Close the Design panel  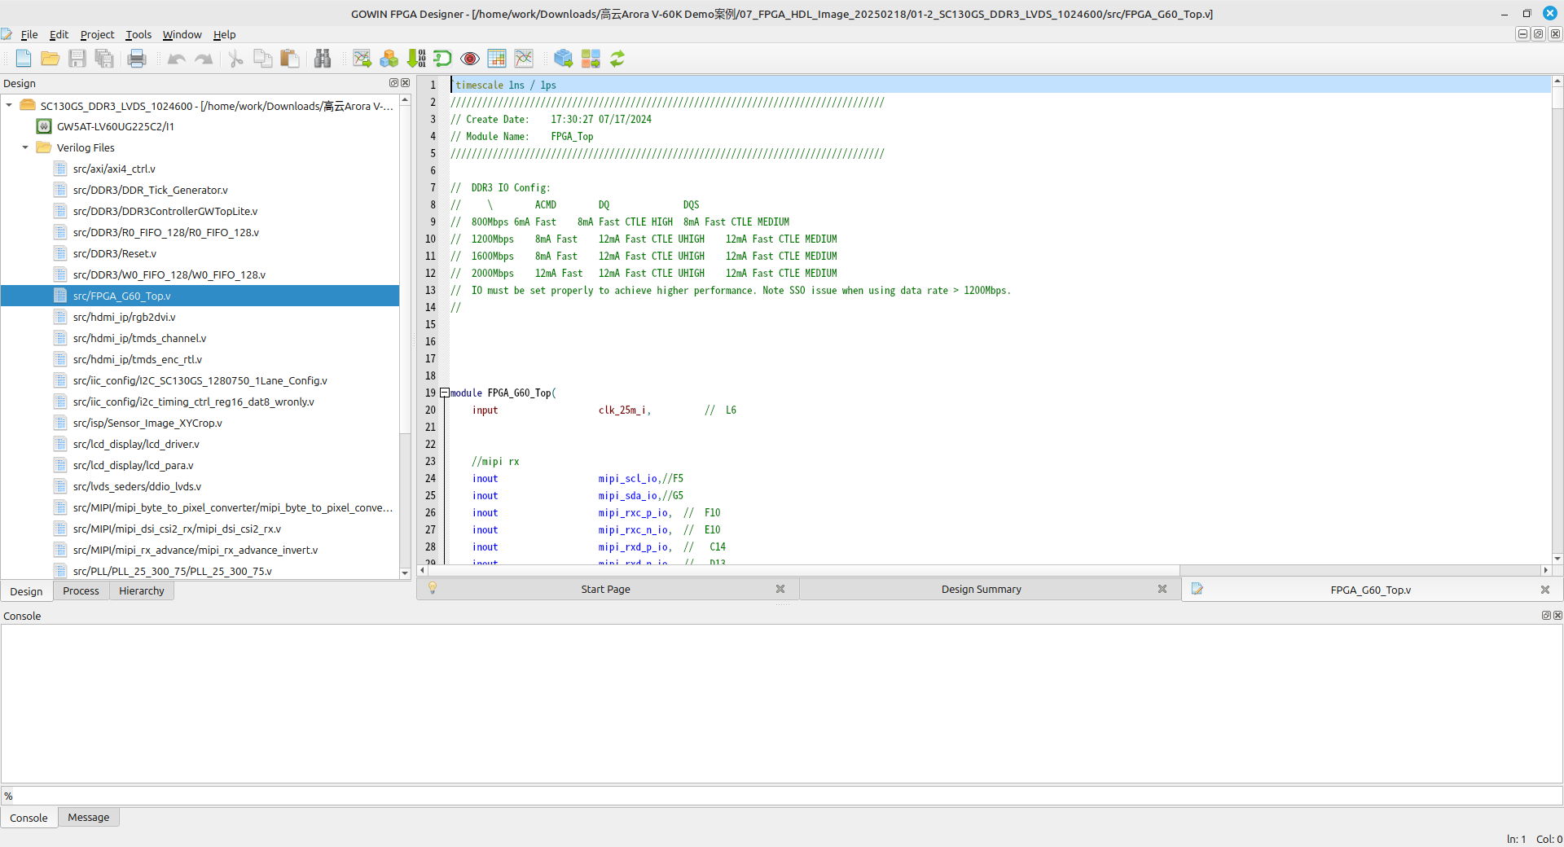(x=406, y=83)
